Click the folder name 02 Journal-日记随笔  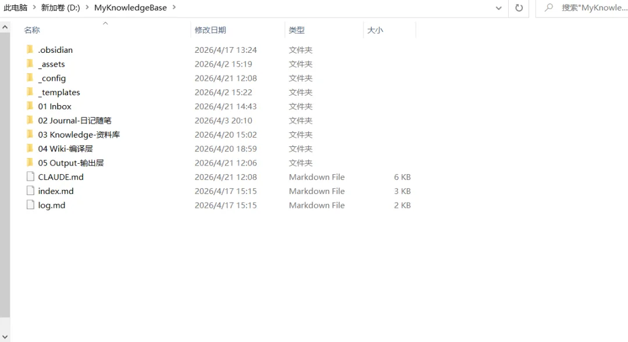tap(75, 120)
